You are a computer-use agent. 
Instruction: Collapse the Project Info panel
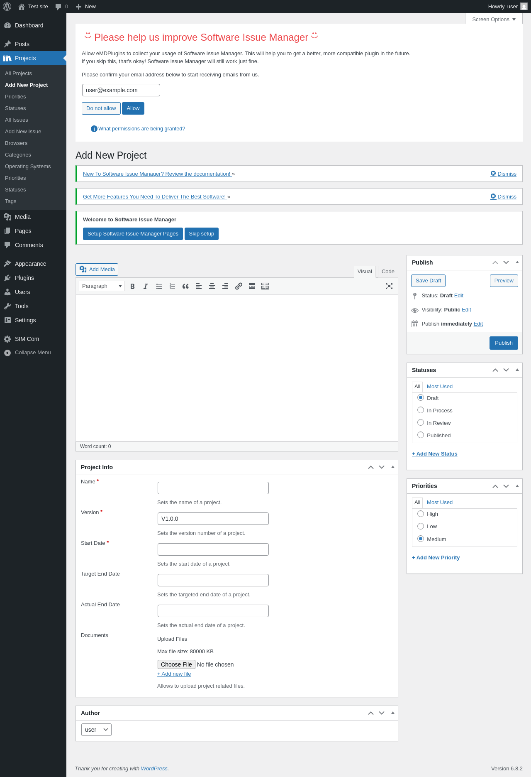click(393, 467)
